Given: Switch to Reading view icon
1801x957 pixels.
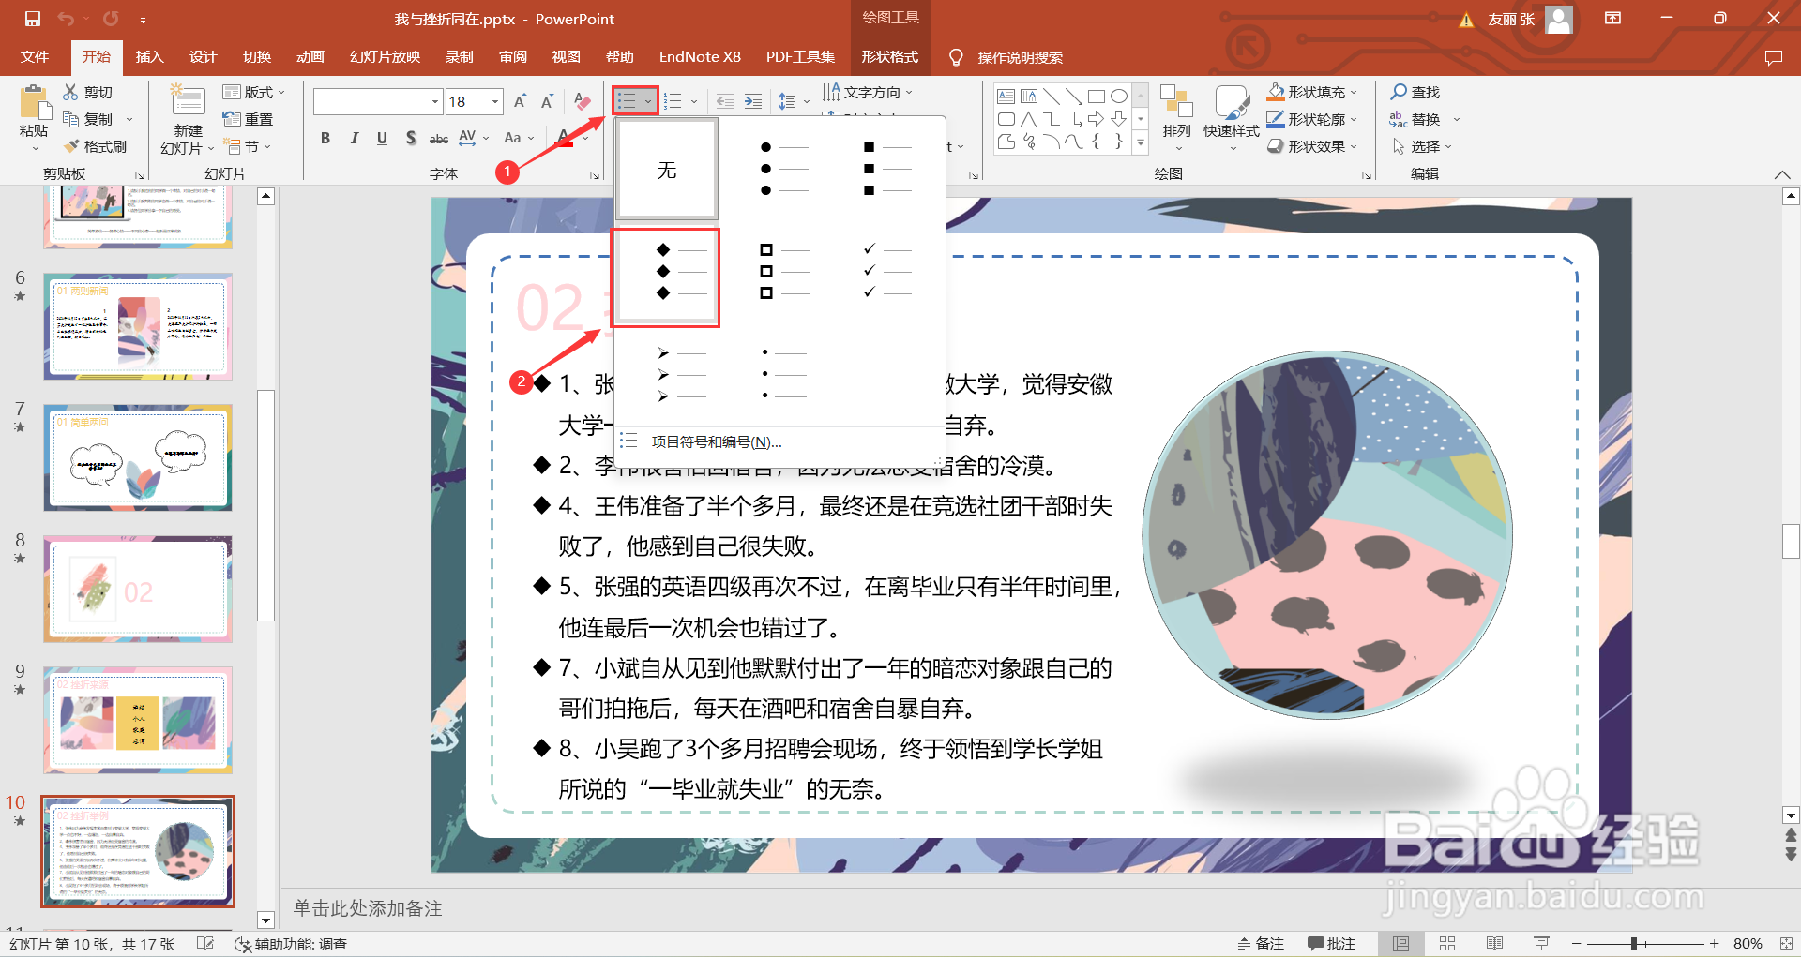Looking at the screenshot, I should tap(1495, 944).
